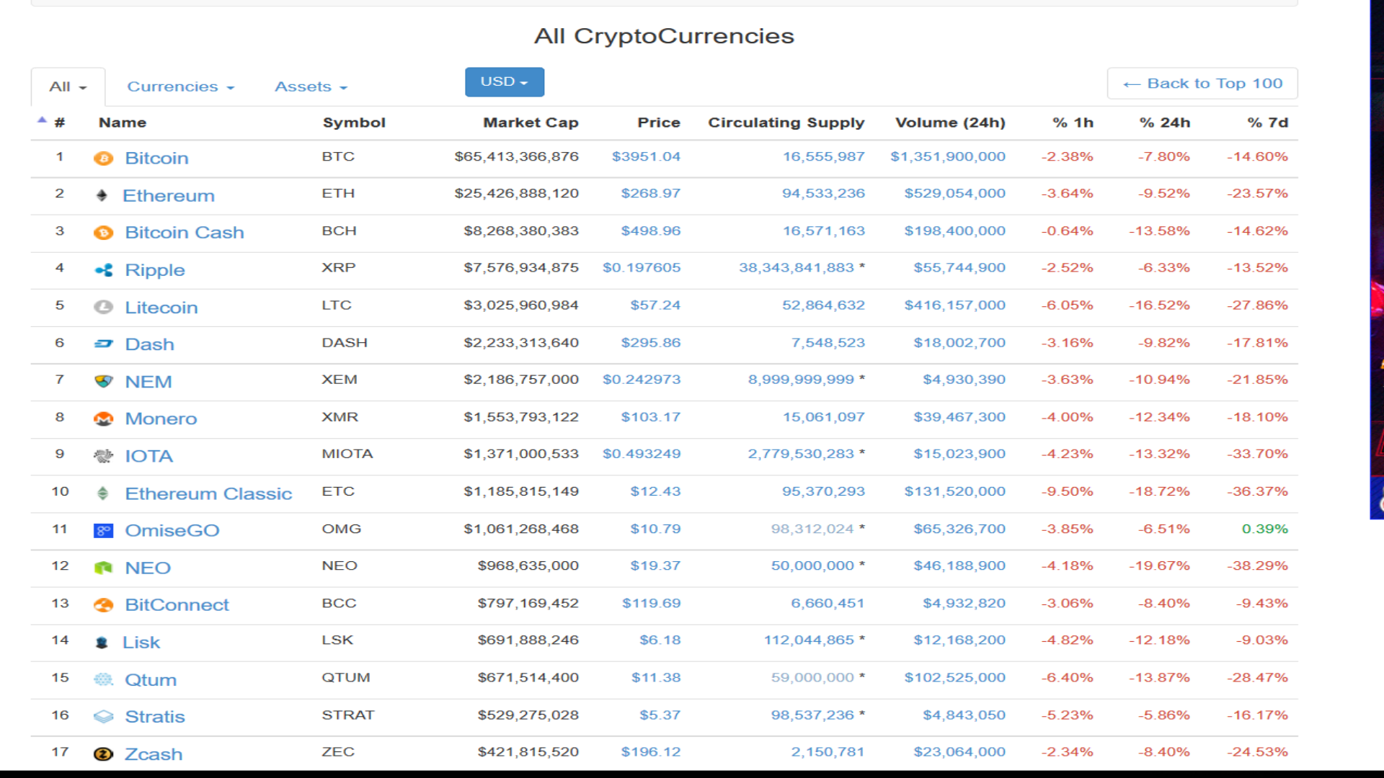Open the Dash name link

[x=149, y=344]
